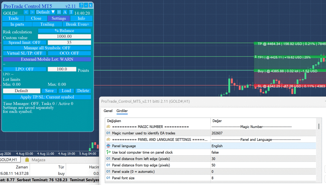Image resolution: width=326 pixels, height=185 pixels.
Task: Click the Save preset button
Action: click(49, 91)
